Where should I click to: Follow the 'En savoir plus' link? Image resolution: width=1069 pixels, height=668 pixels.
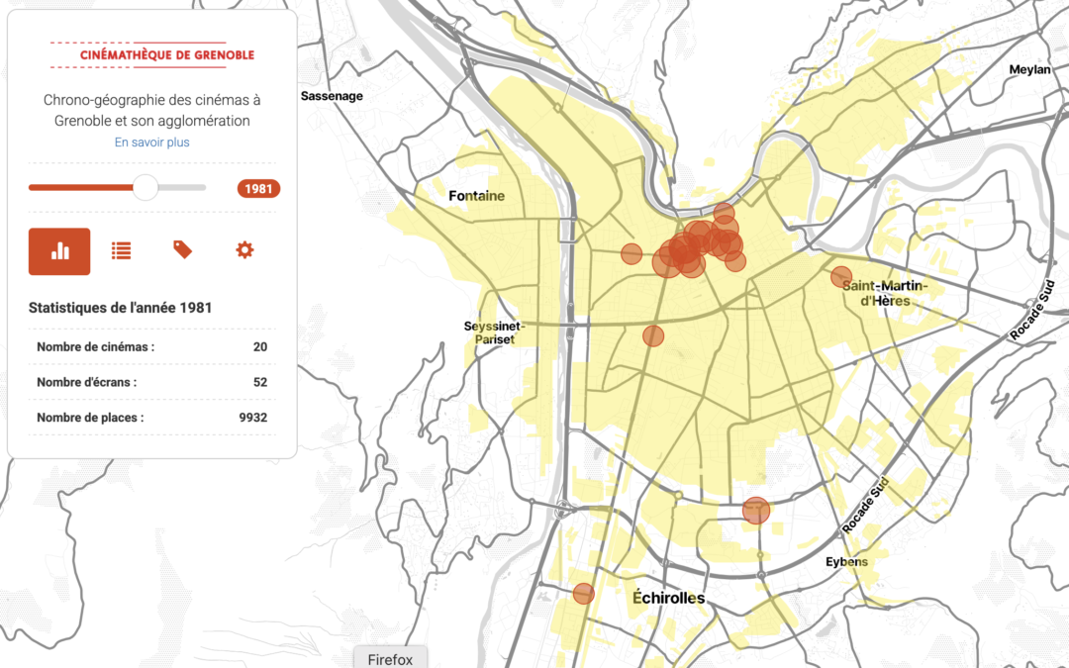tap(152, 143)
